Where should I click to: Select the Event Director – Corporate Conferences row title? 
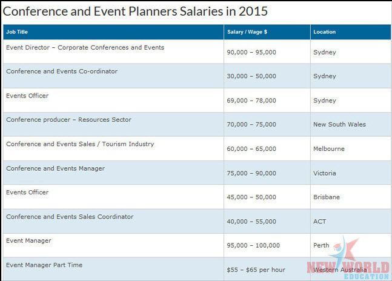(x=85, y=47)
